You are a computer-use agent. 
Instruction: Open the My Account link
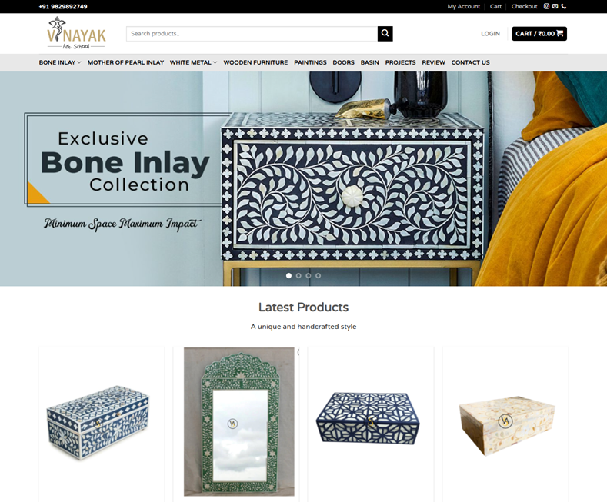pos(463,6)
